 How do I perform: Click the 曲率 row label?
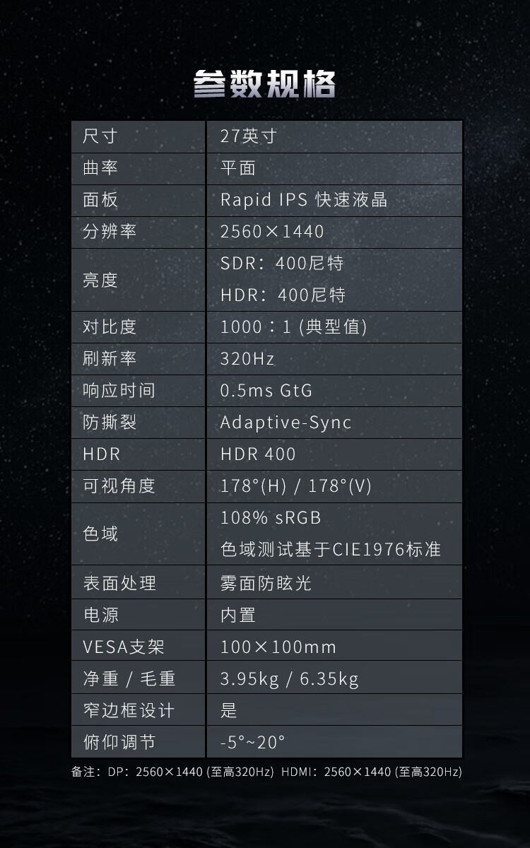[x=100, y=168]
